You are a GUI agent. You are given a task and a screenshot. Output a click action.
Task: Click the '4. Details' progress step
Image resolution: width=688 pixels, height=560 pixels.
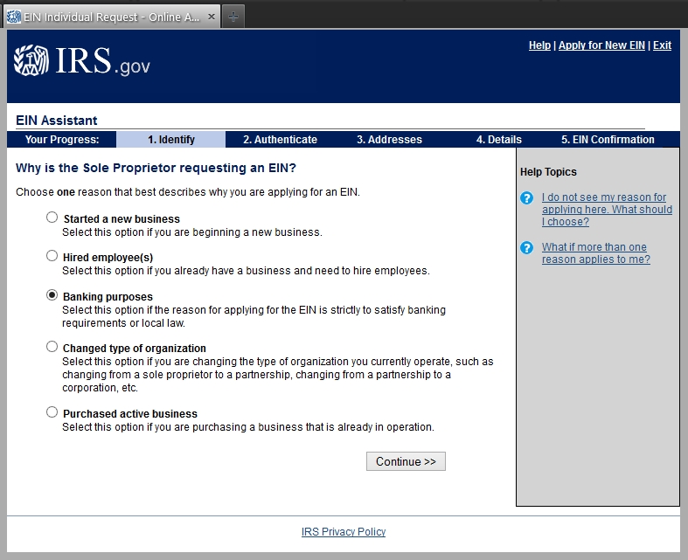click(499, 140)
